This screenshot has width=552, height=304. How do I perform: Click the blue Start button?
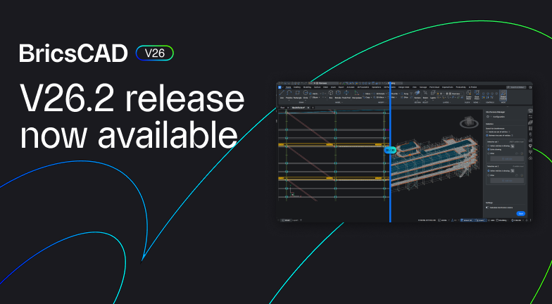520,213
